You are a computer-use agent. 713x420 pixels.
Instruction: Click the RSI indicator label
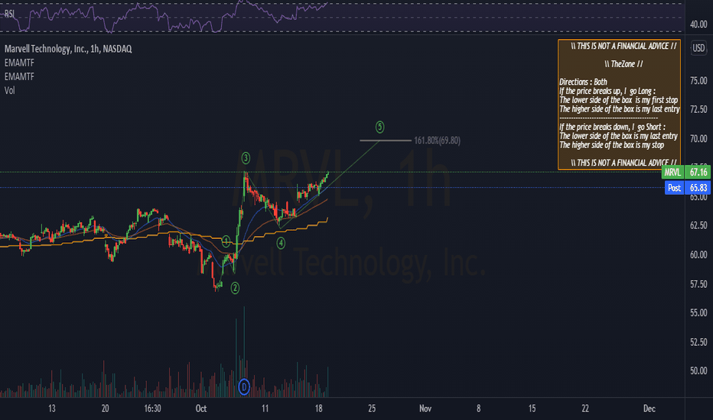tap(9, 14)
